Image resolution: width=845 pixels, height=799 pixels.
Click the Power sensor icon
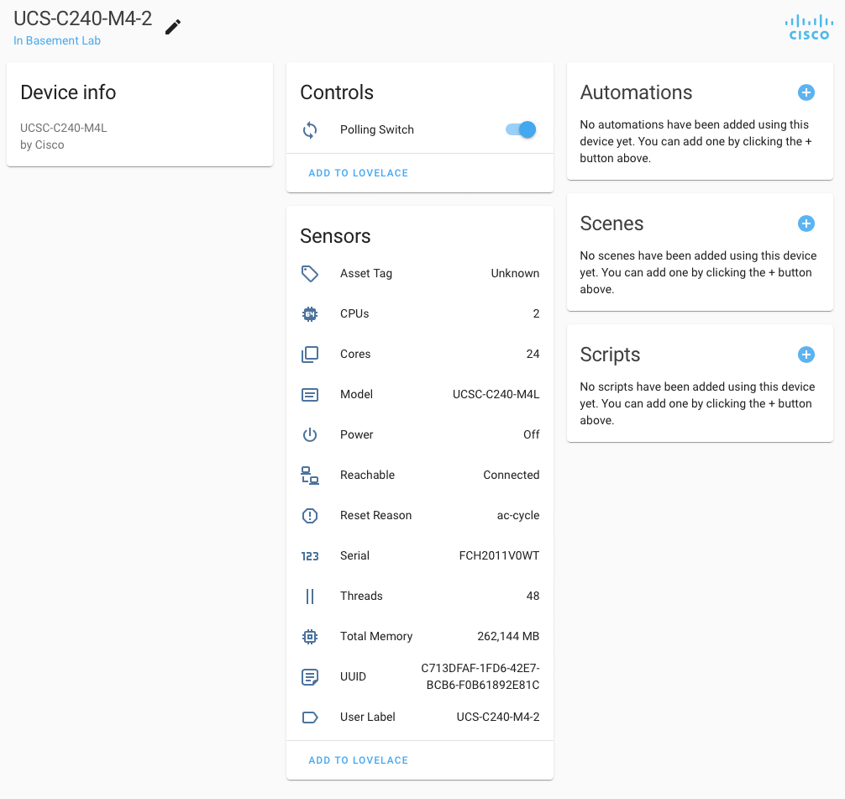310,434
